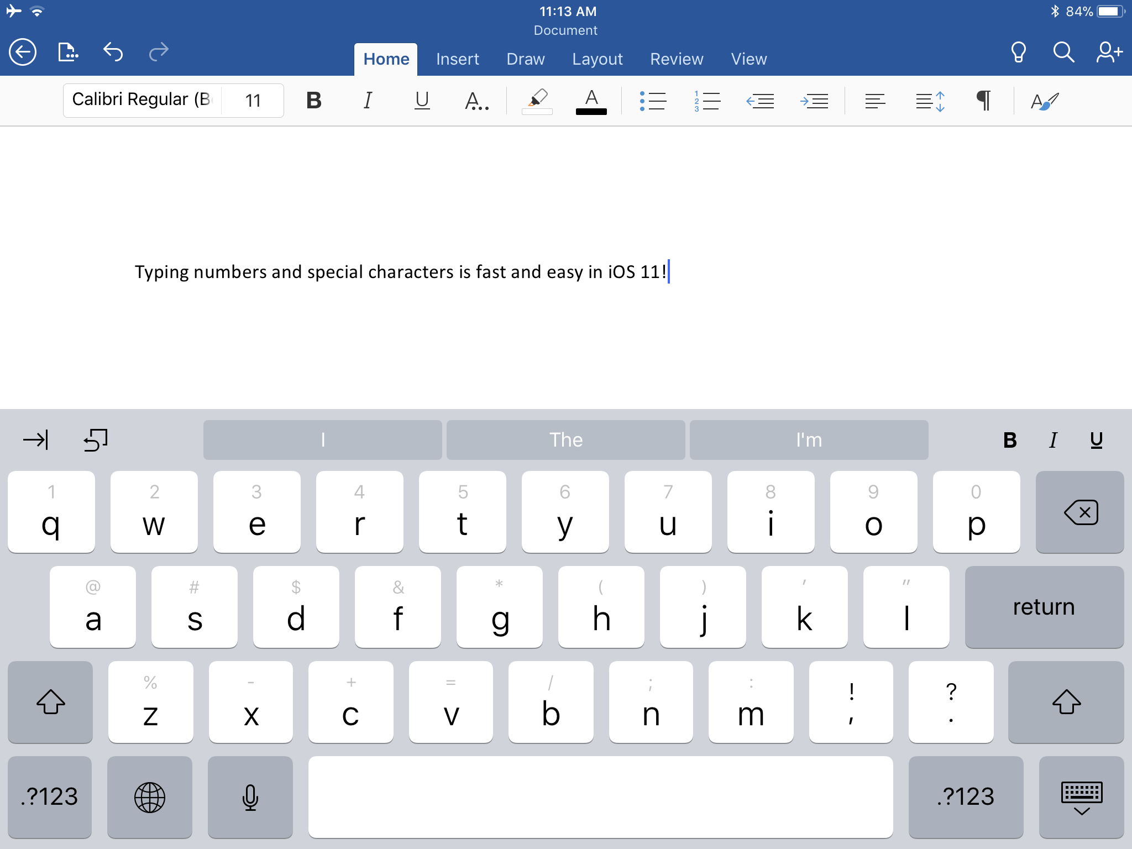Show paragraph marks with pilcrow icon

pyautogui.click(x=983, y=101)
